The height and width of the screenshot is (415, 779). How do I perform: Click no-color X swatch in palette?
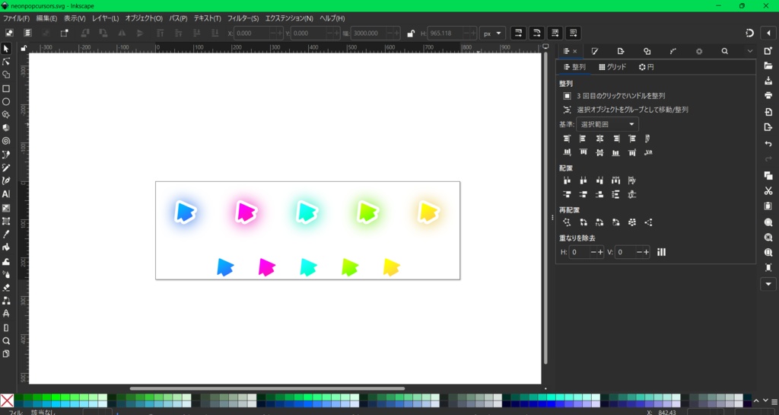[x=7, y=401]
